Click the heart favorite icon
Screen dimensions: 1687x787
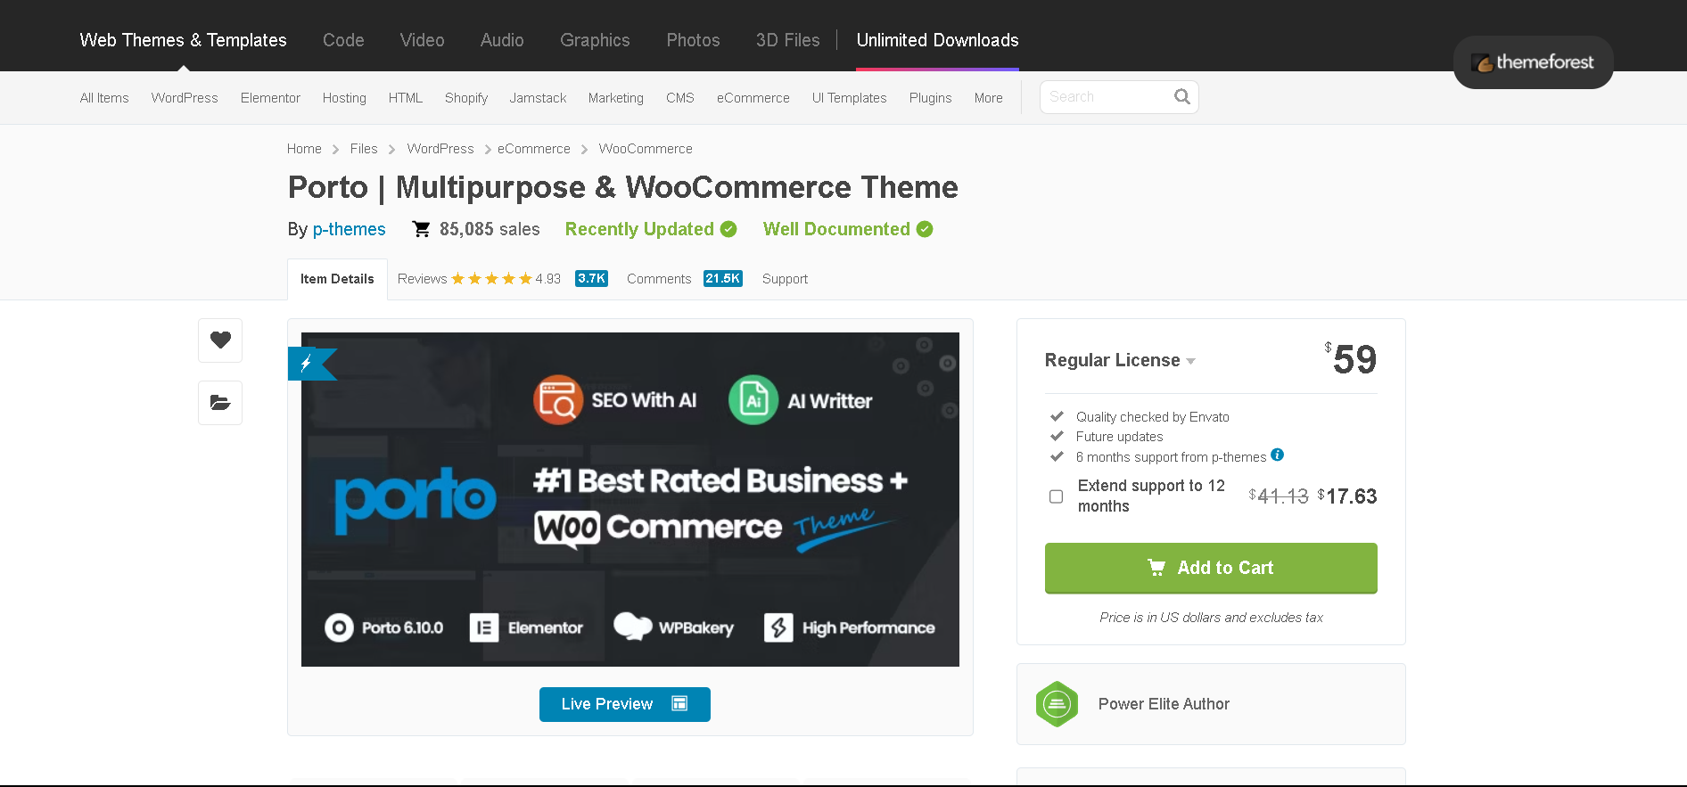pos(220,340)
